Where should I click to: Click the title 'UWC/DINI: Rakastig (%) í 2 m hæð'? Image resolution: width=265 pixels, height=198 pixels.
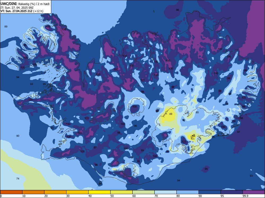25,4
